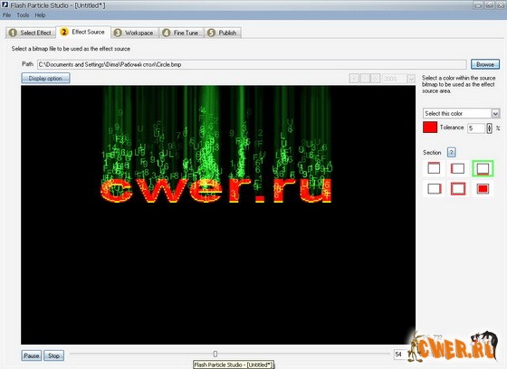Select the bottom edge section icon

pyautogui.click(x=483, y=168)
